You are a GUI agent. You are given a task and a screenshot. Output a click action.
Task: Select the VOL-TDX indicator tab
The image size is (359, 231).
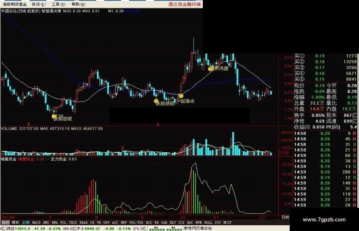pos(136,222)
